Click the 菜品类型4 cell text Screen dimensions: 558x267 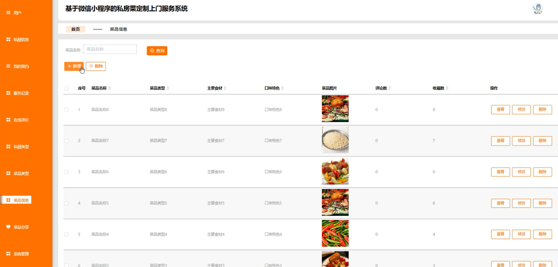pyautogui.click(x=158, y=235)
